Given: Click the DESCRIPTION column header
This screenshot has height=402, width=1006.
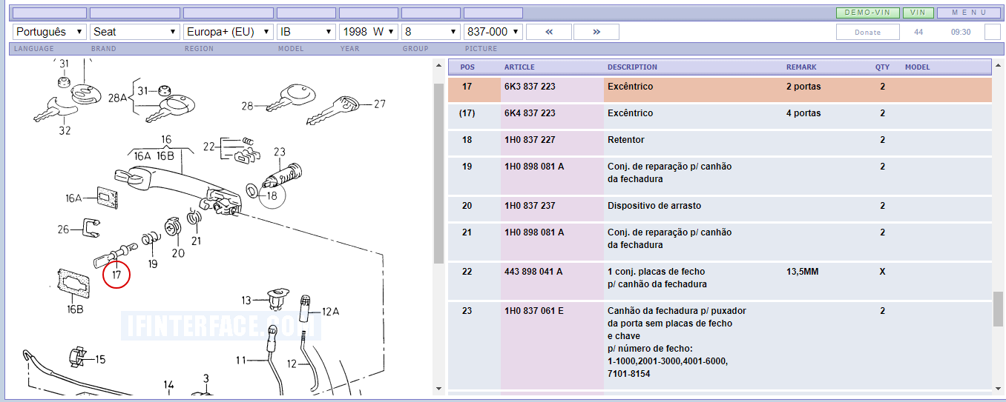Looking at the screenshot, I should coord(632,67).
